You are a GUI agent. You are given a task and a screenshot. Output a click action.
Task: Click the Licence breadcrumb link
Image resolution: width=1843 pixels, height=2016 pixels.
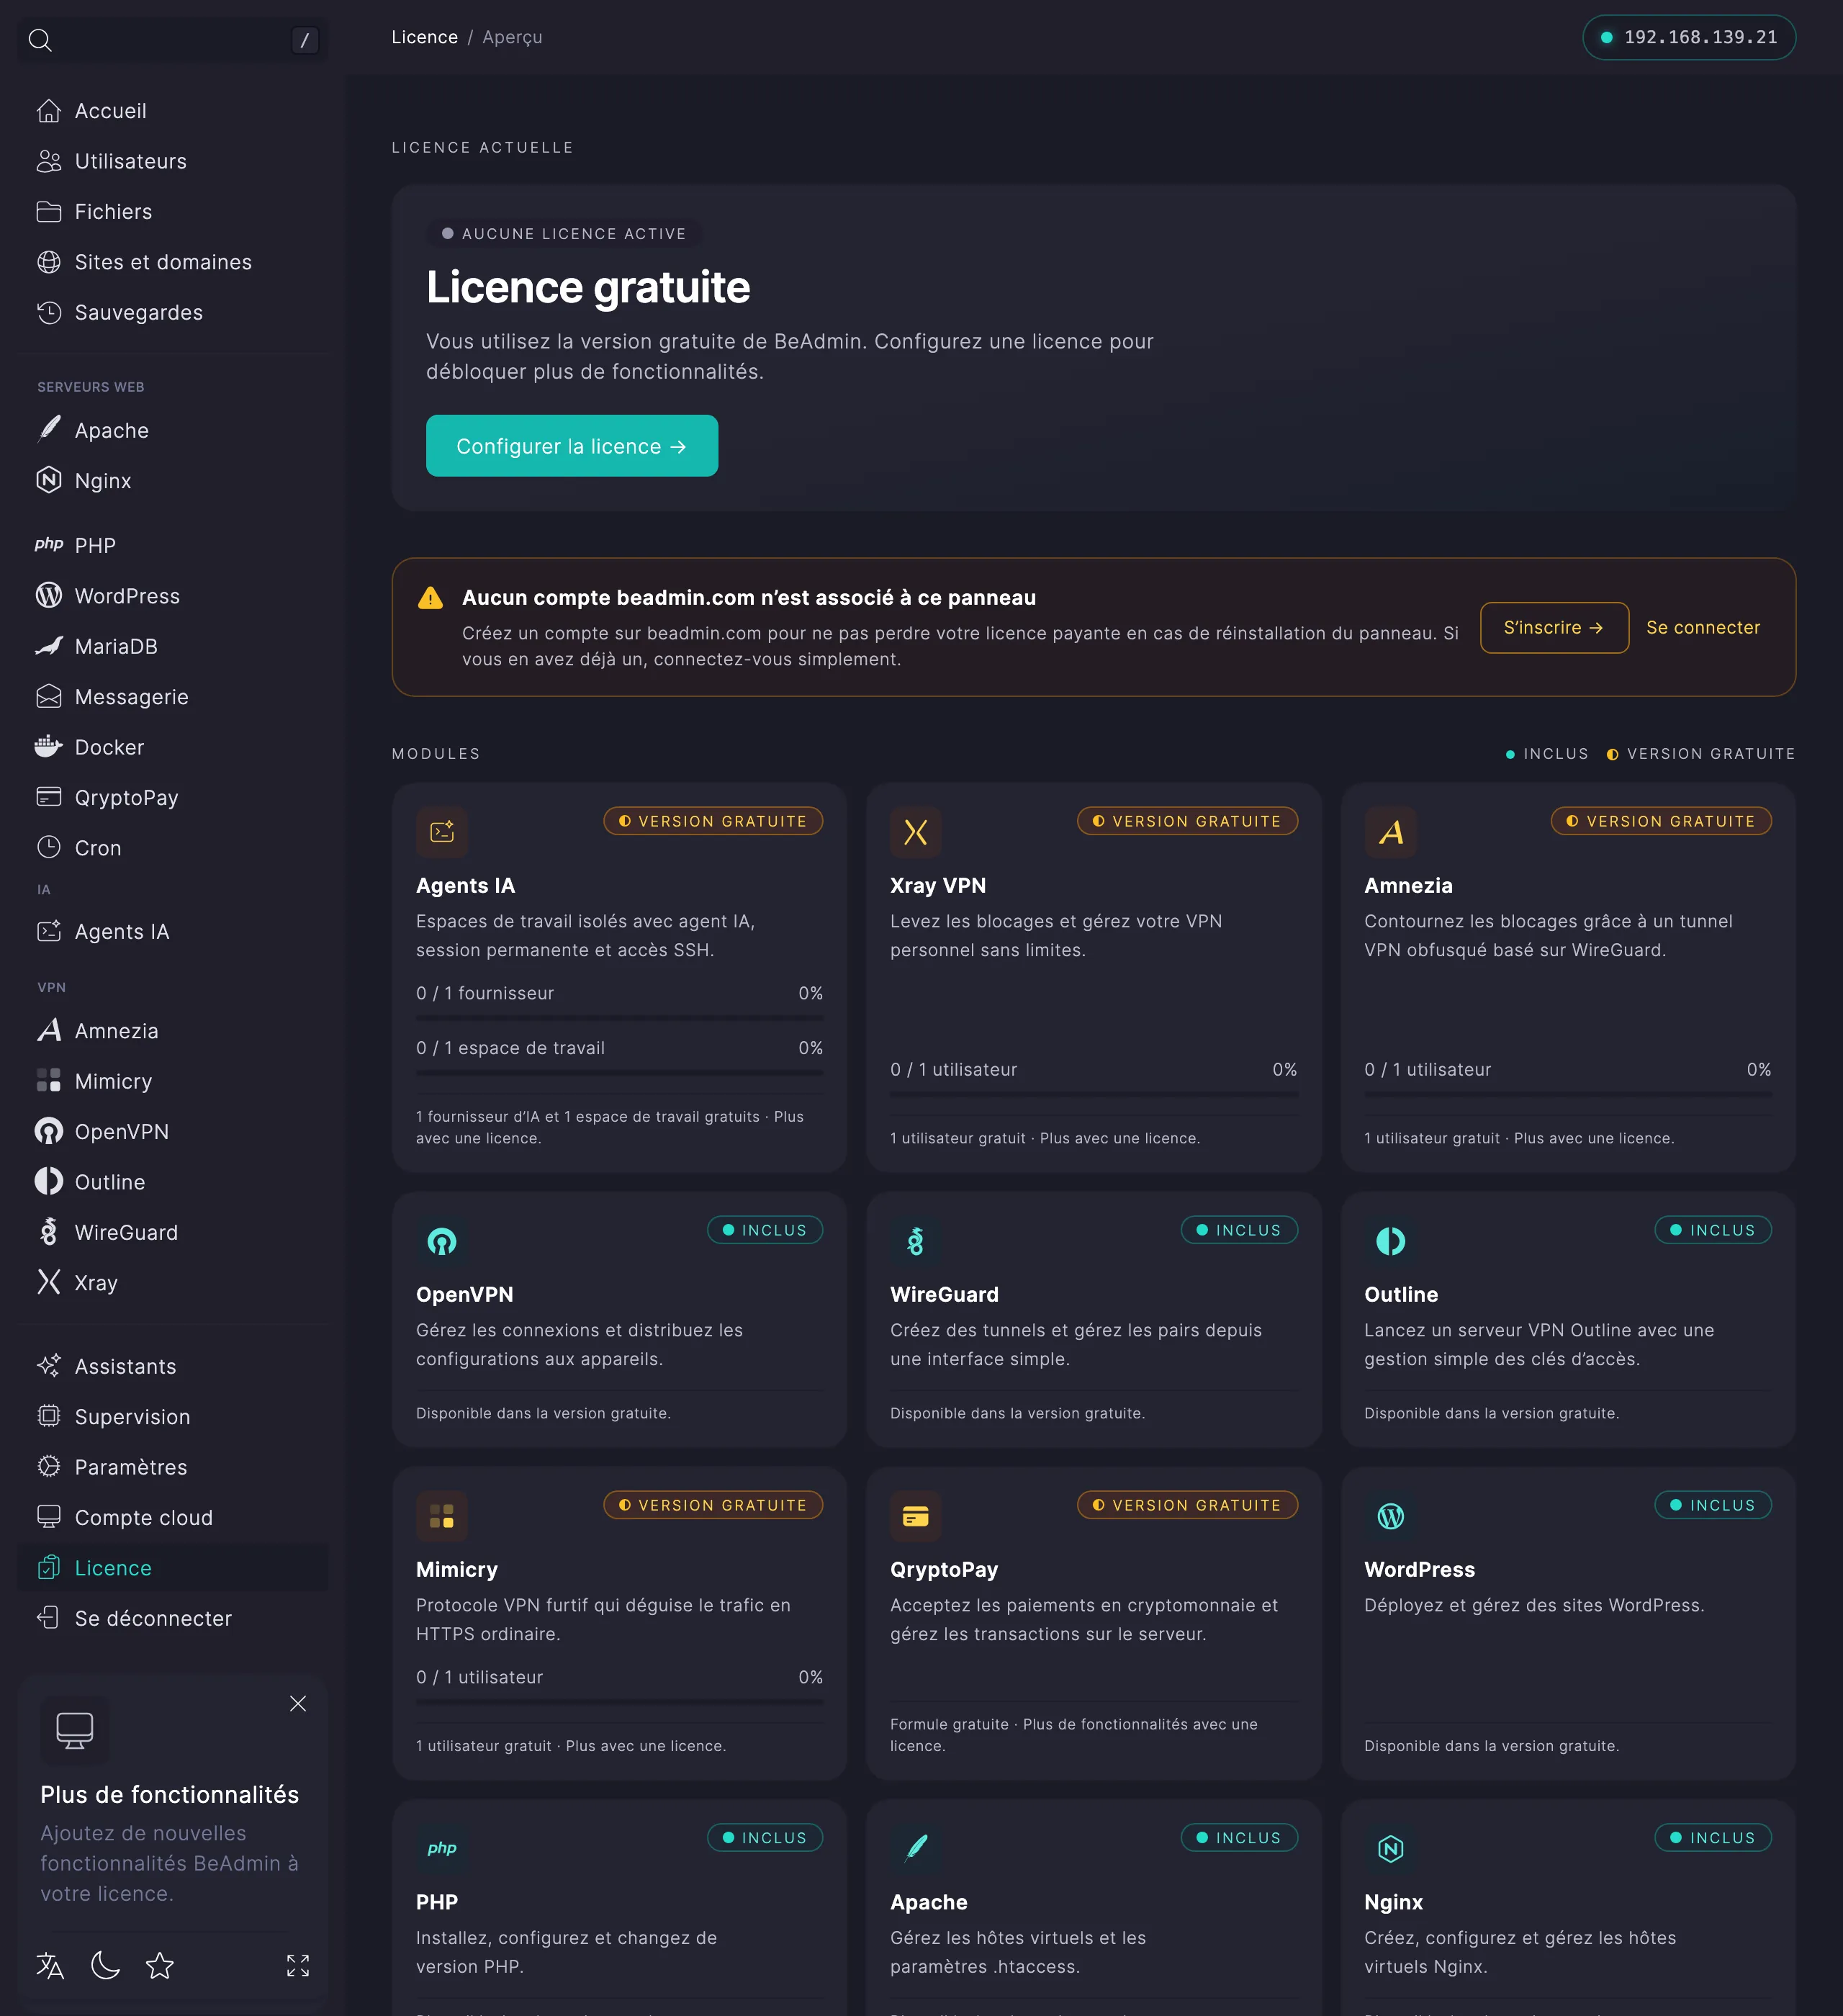pos(425,37)
